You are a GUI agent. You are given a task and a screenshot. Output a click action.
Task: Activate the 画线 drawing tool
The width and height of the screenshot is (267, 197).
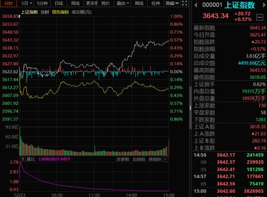139,3
